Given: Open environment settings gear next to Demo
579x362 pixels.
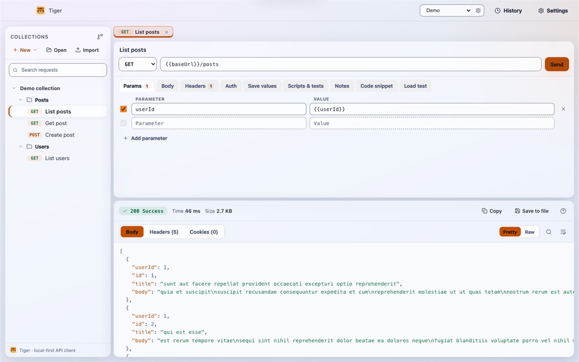Looking at the screenshot, I should coord(478,11).
